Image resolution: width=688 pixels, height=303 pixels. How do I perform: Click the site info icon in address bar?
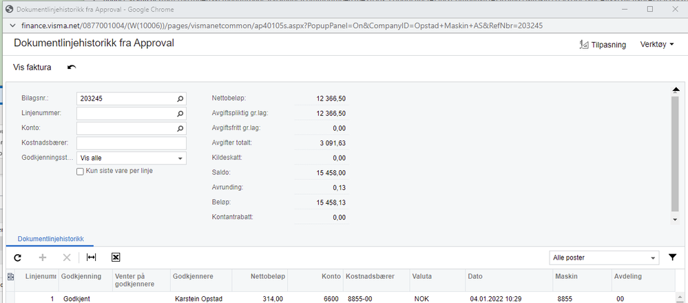pos(12,26)
